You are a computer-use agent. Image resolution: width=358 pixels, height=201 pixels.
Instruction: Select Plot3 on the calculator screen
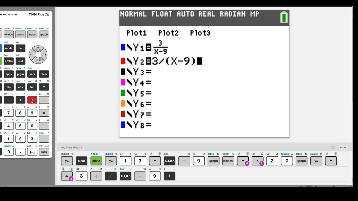pyautogui.click(x=200, y=33)
